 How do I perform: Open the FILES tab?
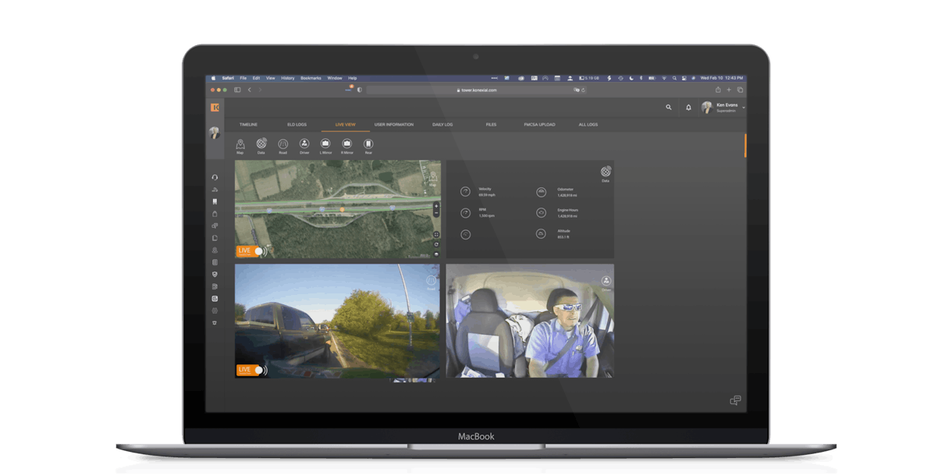(491, 125)
